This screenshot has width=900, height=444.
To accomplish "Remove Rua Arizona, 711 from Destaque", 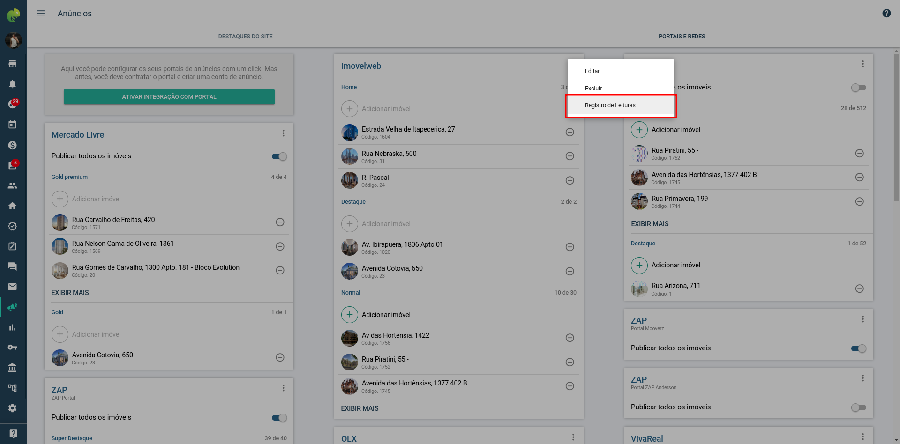I will [x=859, y=289].
